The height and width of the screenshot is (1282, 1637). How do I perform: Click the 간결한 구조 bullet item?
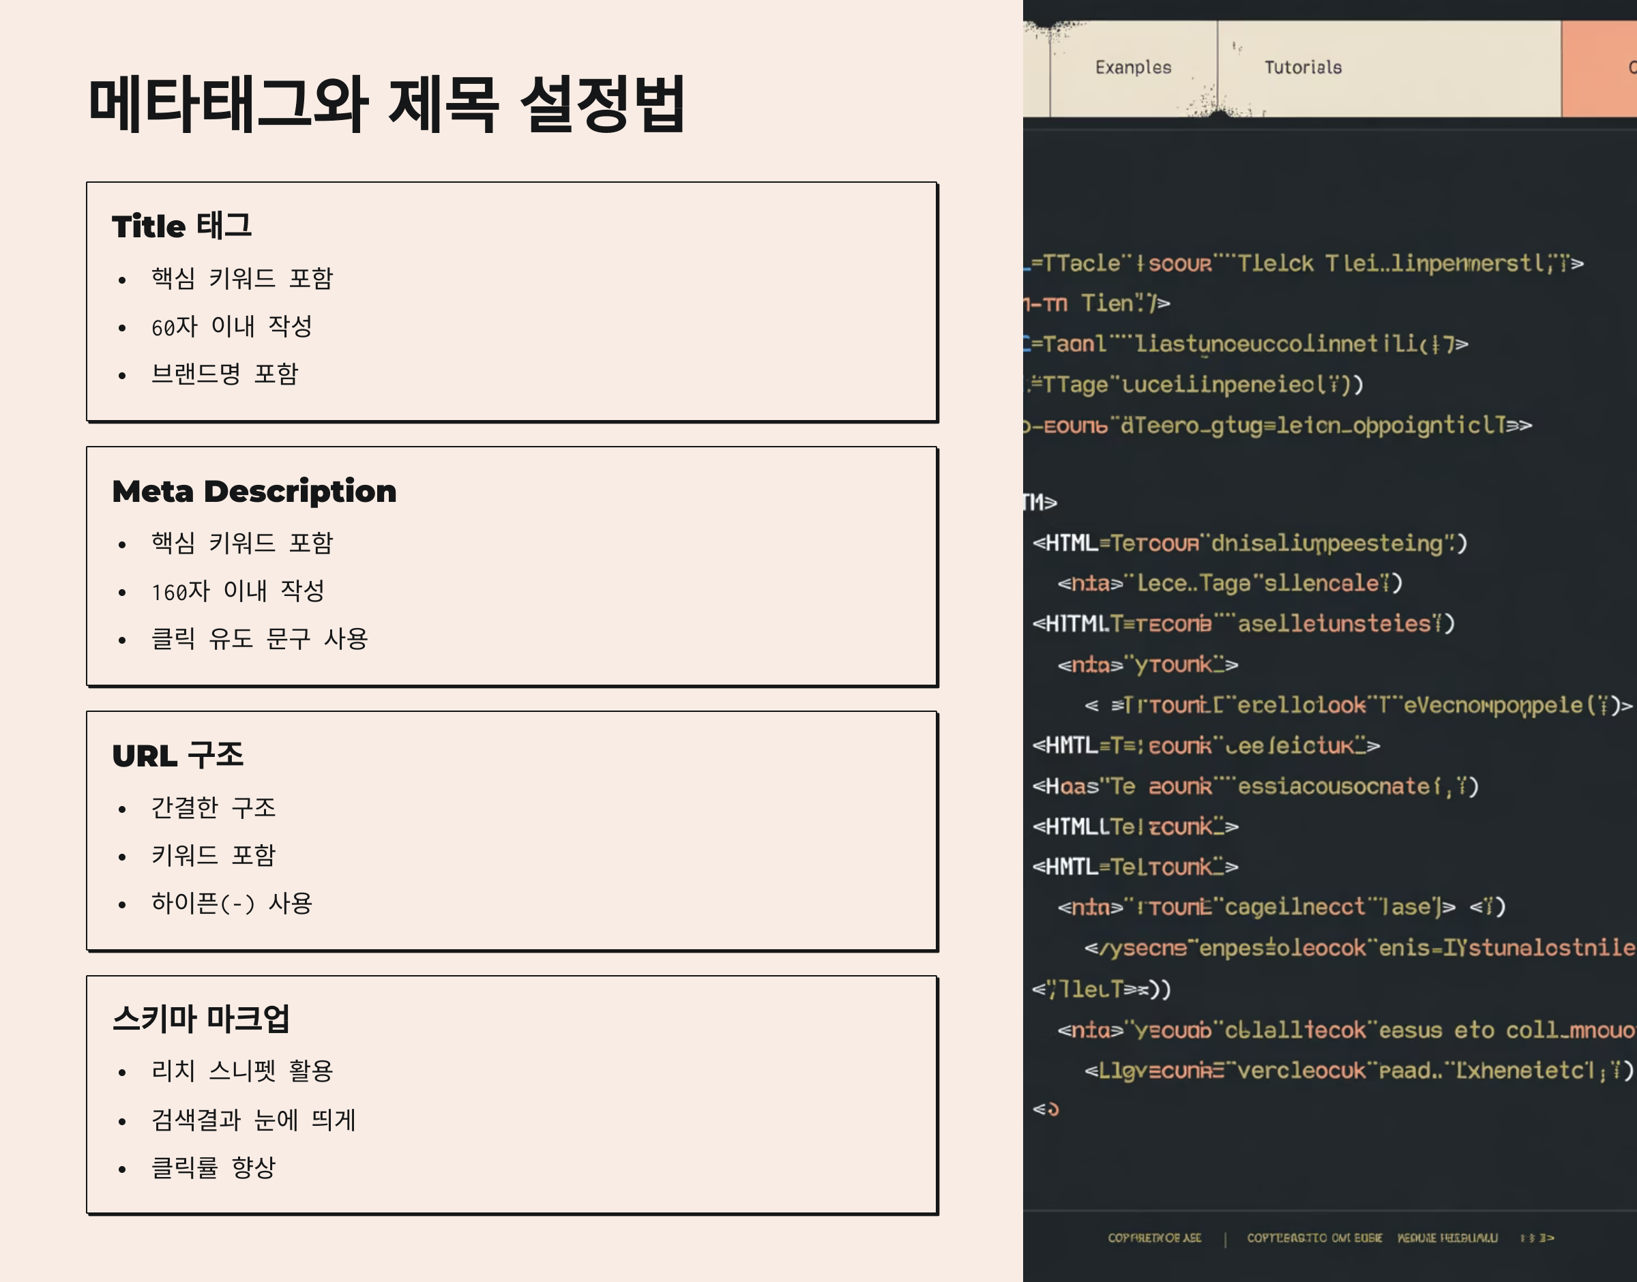(213, 807)
